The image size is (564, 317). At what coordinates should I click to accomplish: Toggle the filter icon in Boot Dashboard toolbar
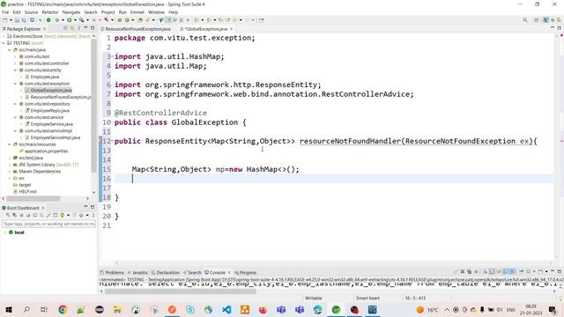pos(74,215)
